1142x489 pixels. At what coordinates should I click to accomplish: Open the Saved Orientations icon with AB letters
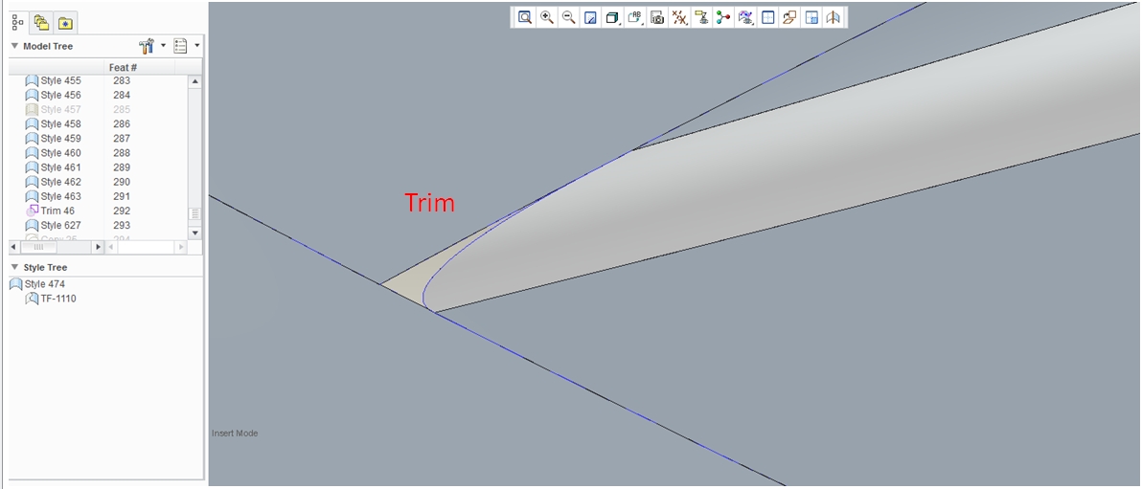click(634, 17)
